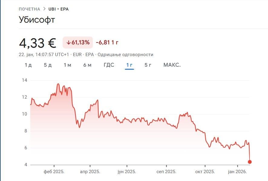Click the окт 2025. x-axis label
The height and width of the screenshot is (181, 268).
205,172
